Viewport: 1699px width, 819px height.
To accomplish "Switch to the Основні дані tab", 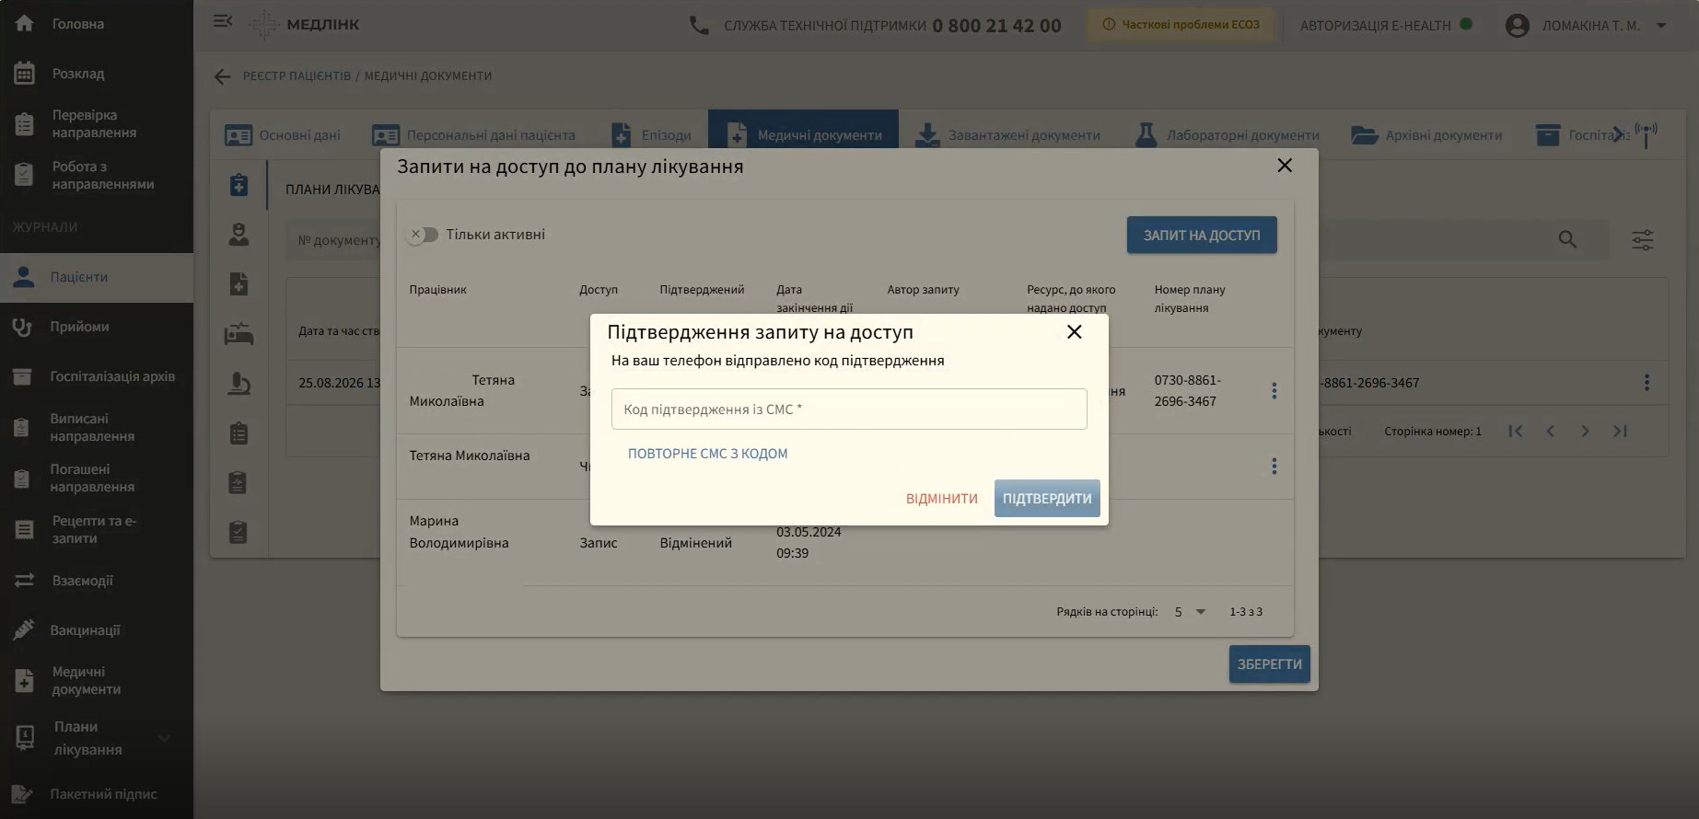I will [283, 135].
